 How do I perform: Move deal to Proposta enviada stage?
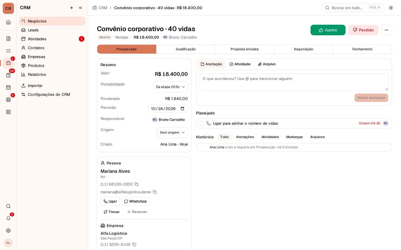point(244,49)
